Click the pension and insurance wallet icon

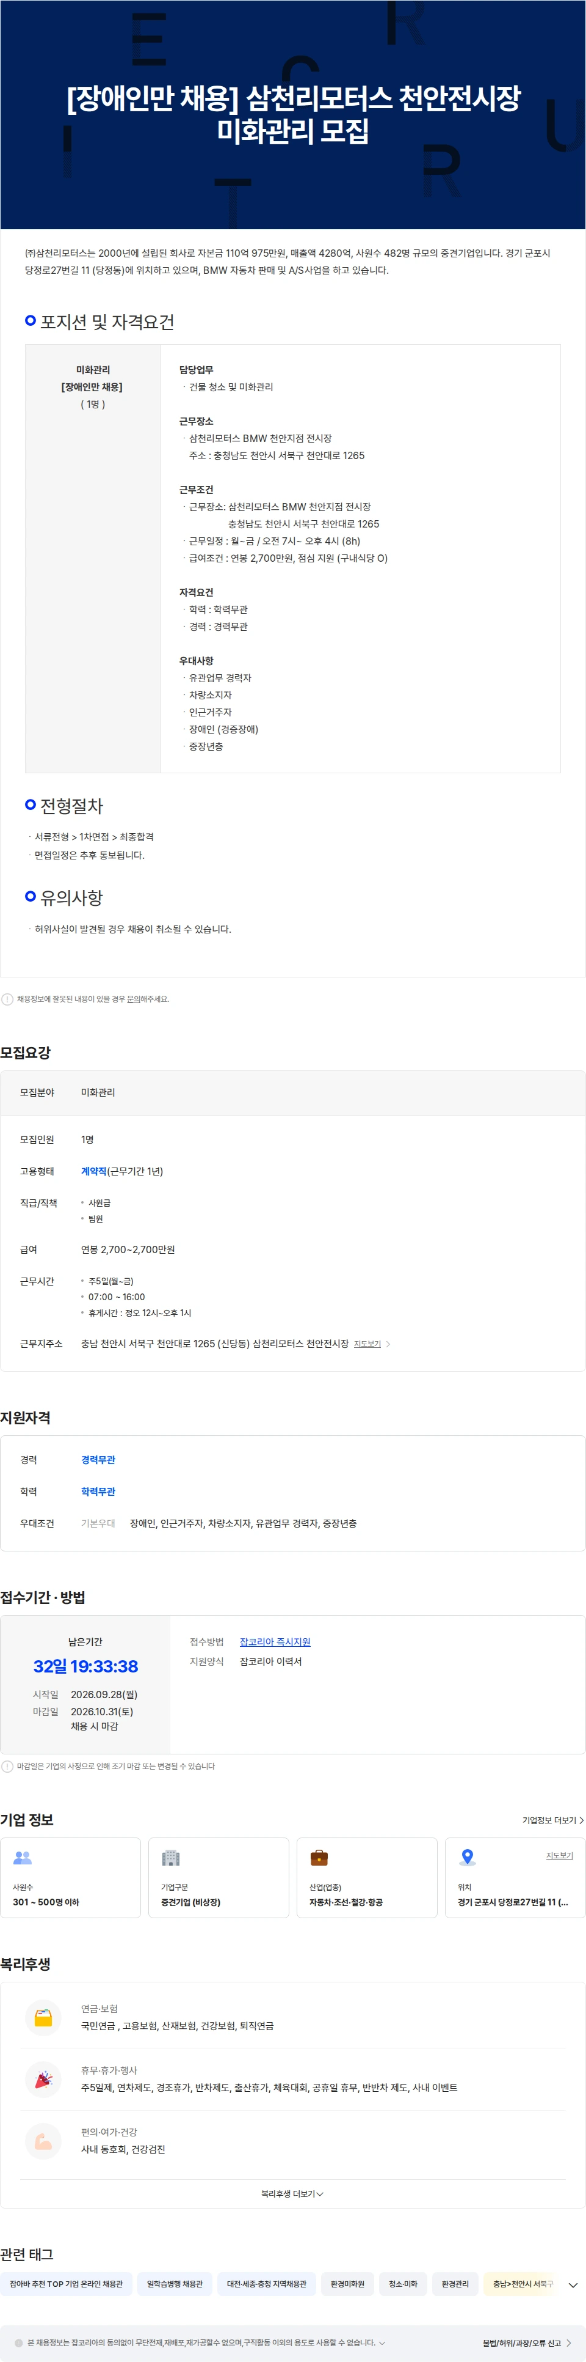tap(43, 2017)
